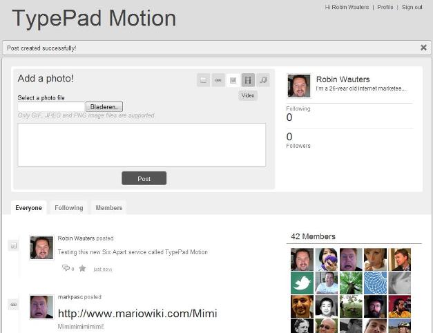Click into the photo caption text area
Image resolution: width=433 pixels, height=333 pixels.
pyautogui.click(x=142, y=145)
